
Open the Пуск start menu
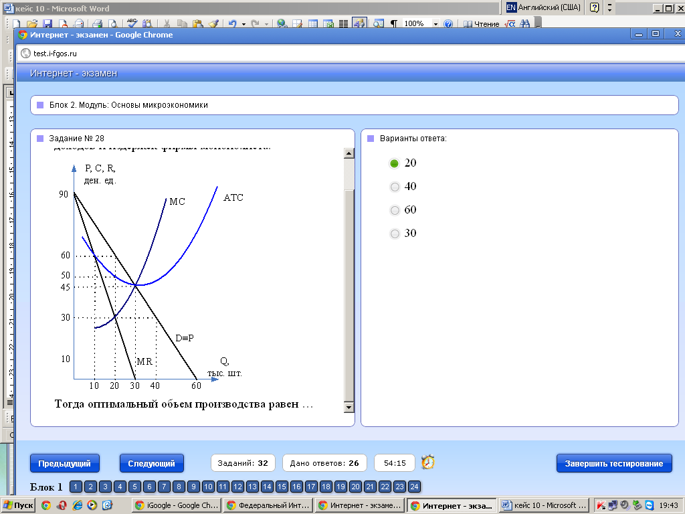pos(18,505)
